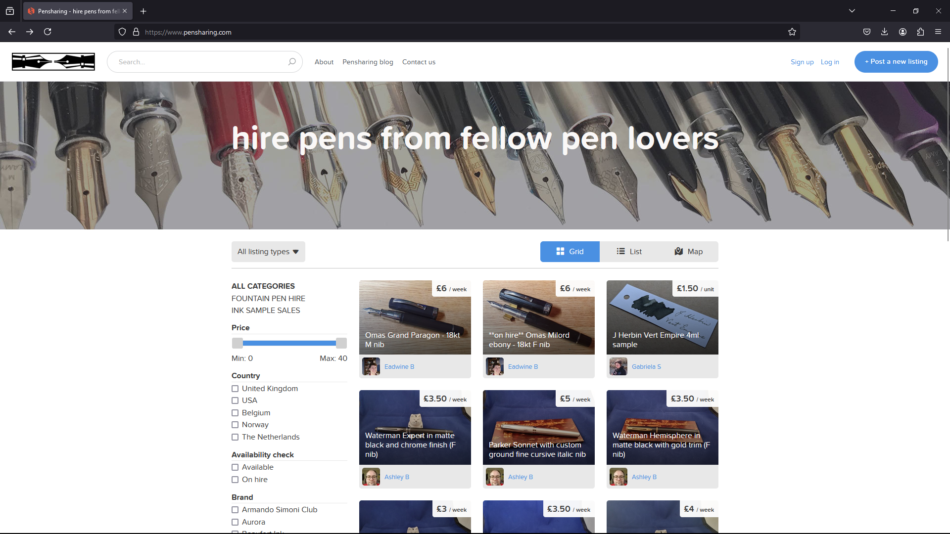Image resolution: width=950 pixels, height=534 pixels.
Task: Enable the Available availability filter
Action: (x=235, y=467)
